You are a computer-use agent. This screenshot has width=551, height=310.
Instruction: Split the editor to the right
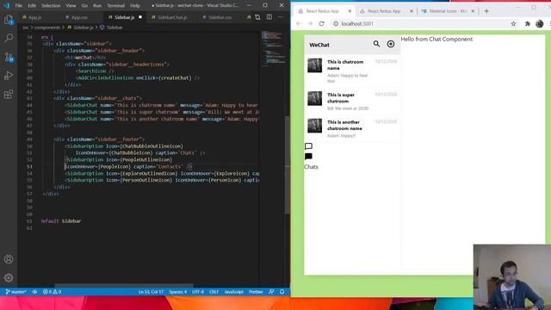point(269,17)
